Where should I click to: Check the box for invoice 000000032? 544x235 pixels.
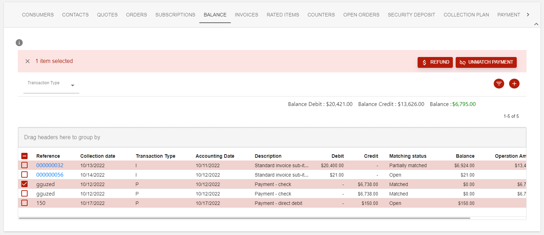pos(25,165)
